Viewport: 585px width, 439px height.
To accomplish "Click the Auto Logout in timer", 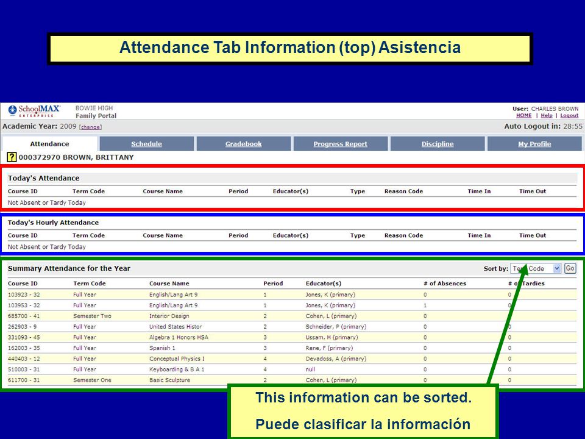I will [x=543, y=126].
